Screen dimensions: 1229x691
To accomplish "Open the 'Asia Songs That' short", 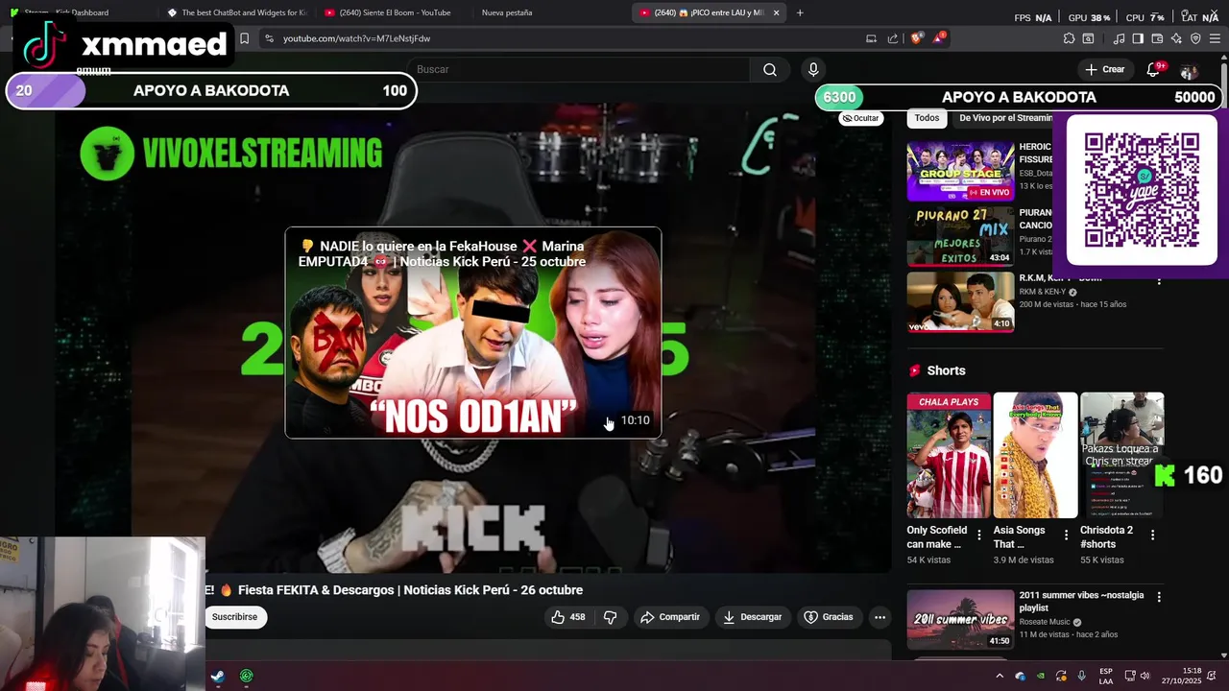I will coord(1035,455).
